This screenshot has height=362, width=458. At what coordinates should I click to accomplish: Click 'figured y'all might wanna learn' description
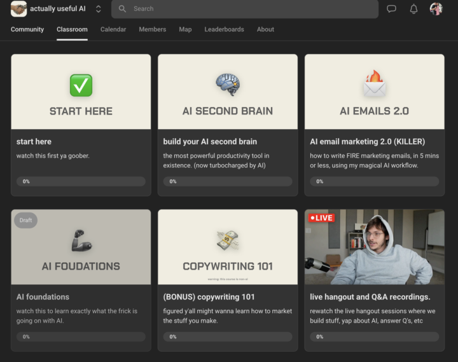coord(228,316)
